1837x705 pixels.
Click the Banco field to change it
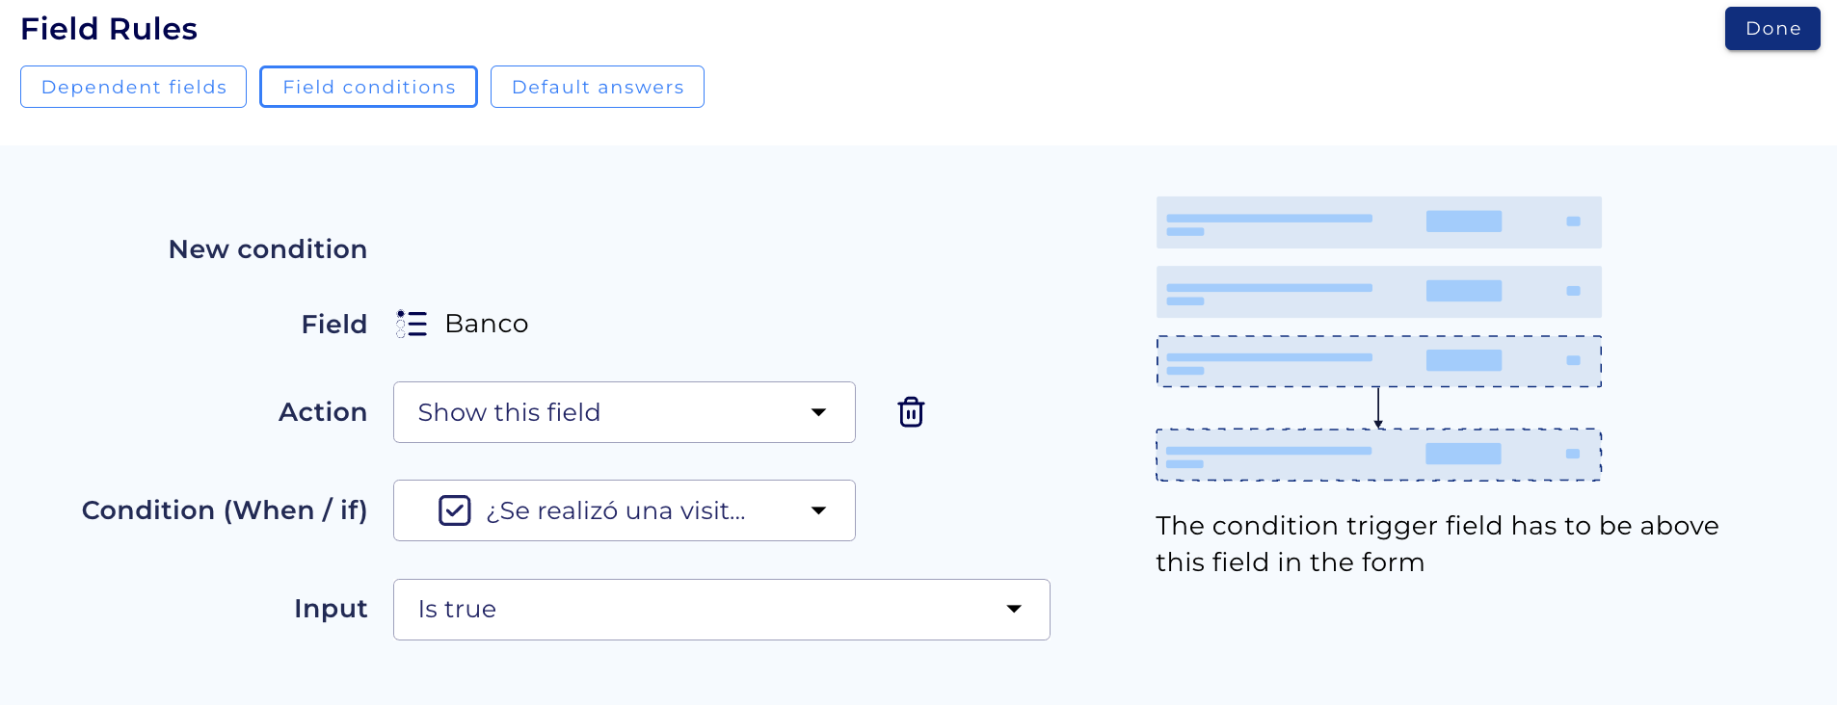coord(486,323)
